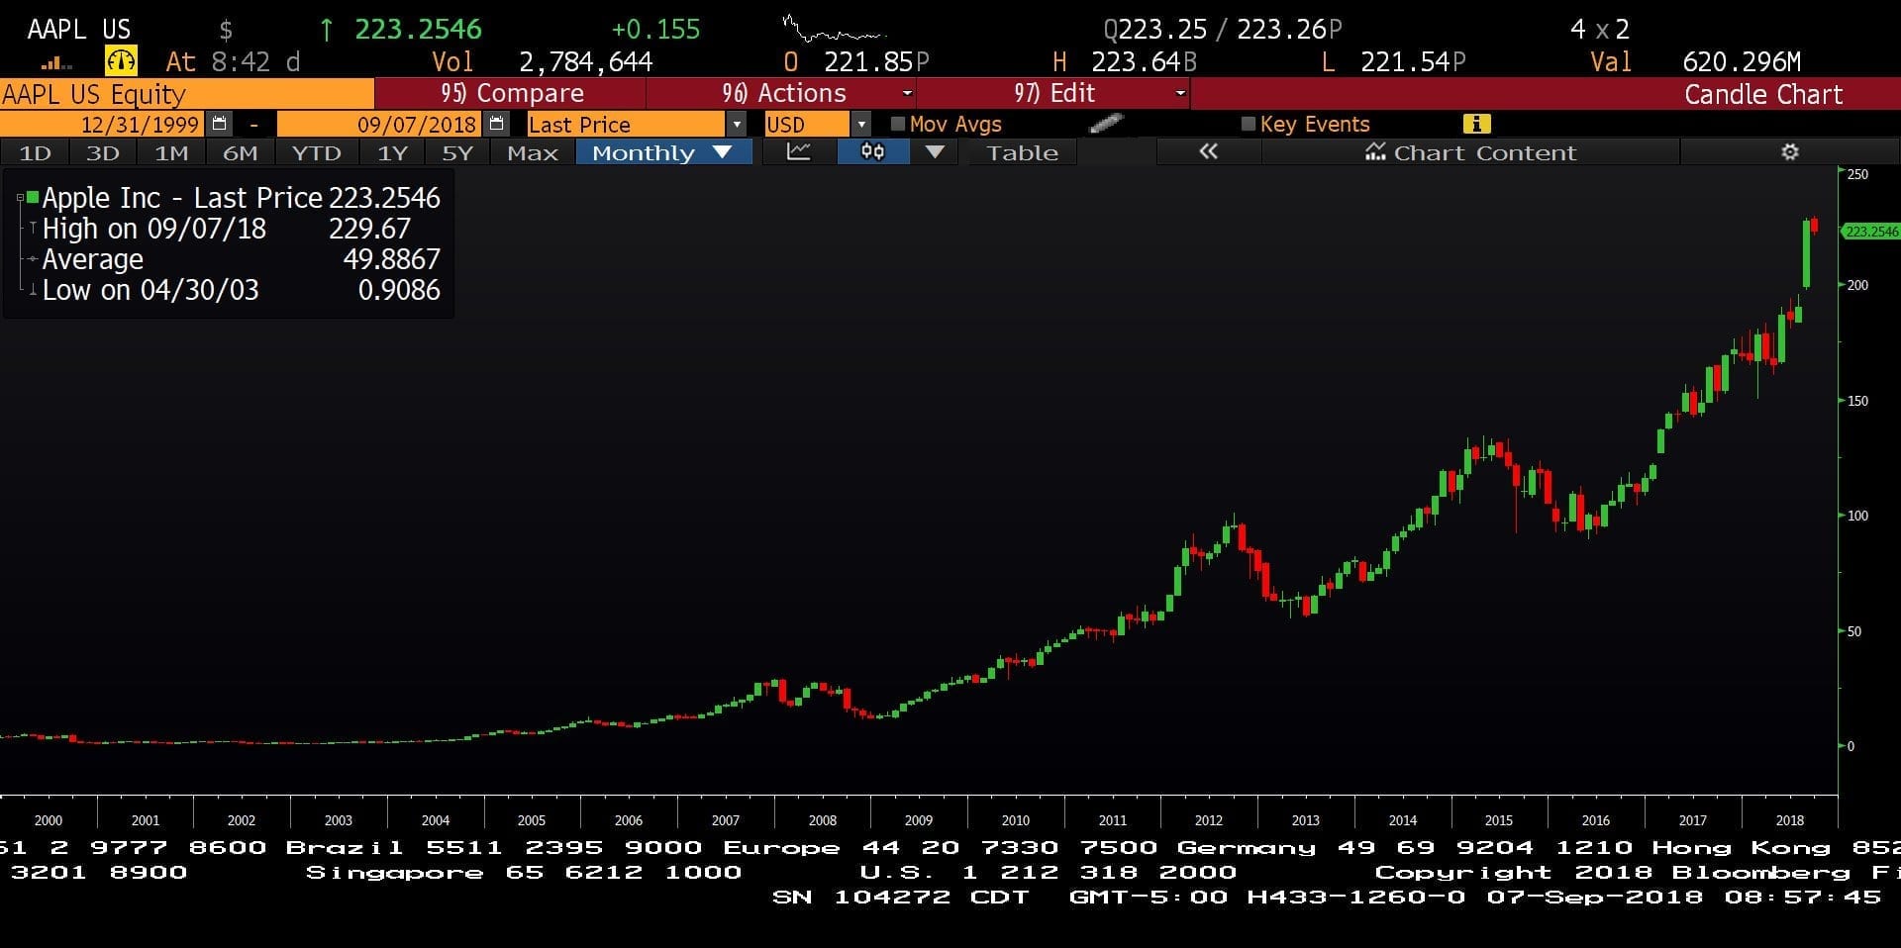Screen dimensions: 1901x948
Task: Click the Q223.25 / 223.26P quote
Action: 1223,30
